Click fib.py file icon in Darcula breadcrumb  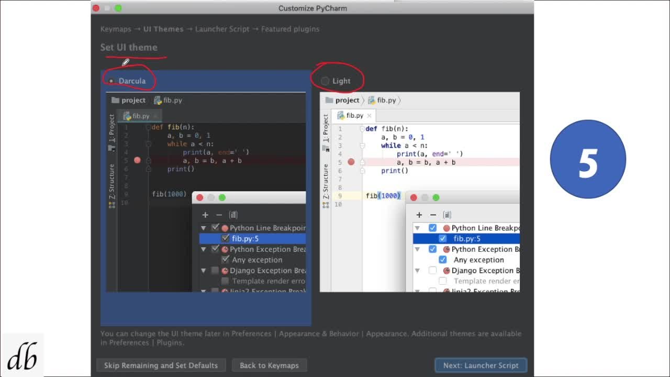click(x=158, y=100)
